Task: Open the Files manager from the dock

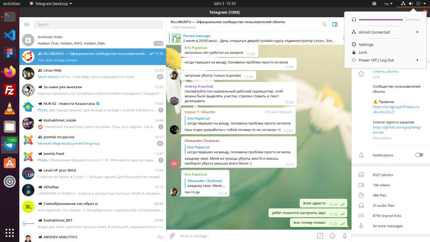Action: pyautogui.click(x=10, y=127)
